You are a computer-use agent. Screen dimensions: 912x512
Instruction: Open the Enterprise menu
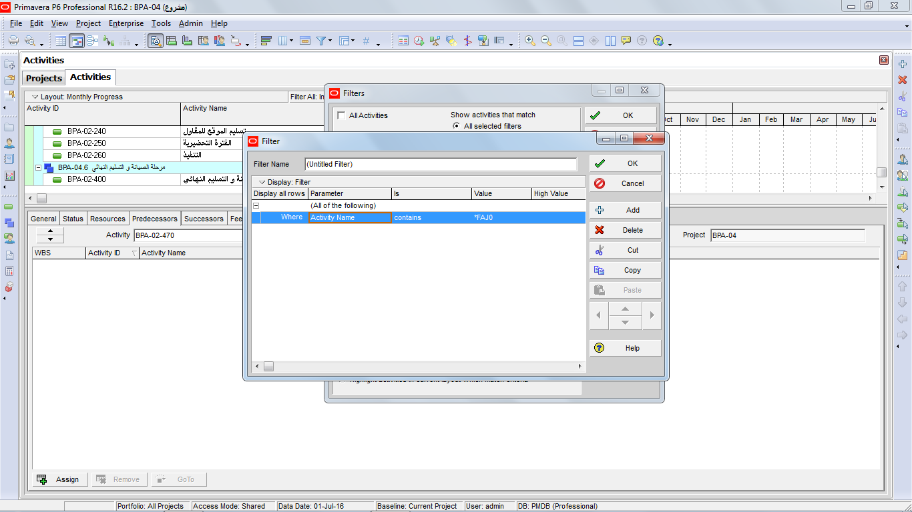[x=126, y=23]
